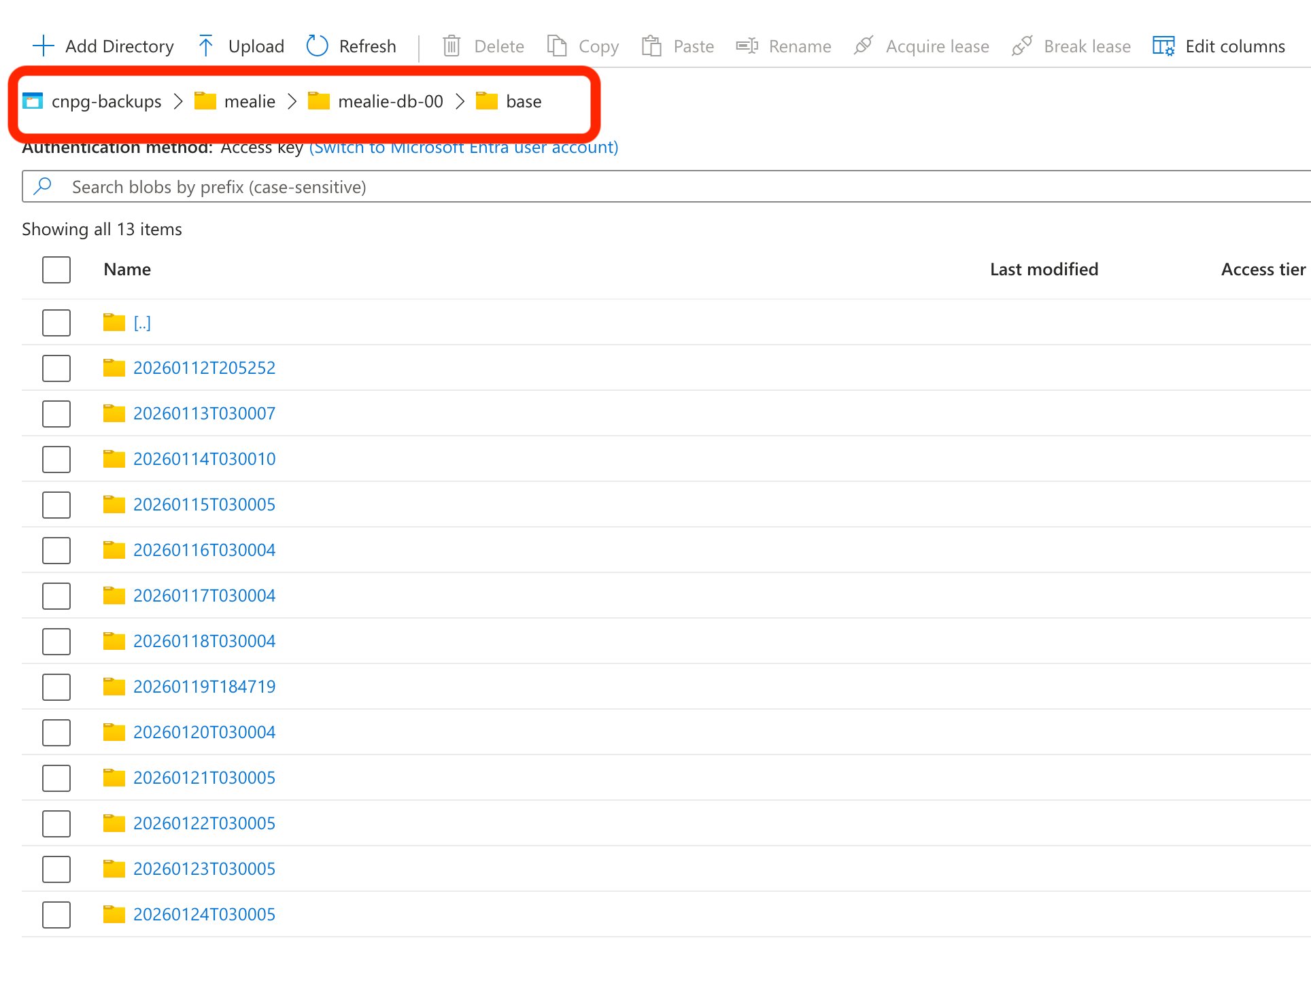This screenshot has height=987, width=1311.
Task: Click the Acquire lease icon
Action: [x=864, y=46]
